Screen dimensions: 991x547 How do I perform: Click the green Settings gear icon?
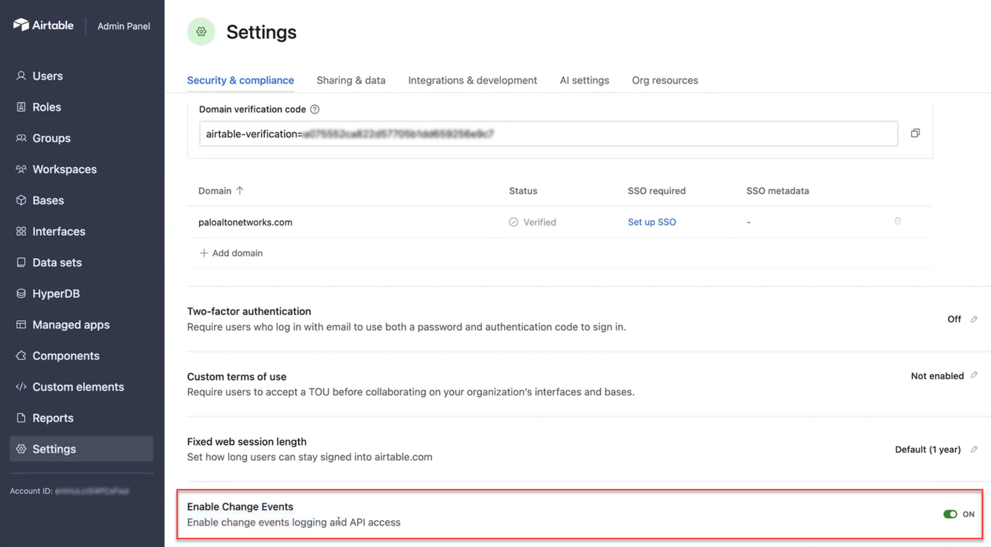pyautogui.click(x=201, y=32)
